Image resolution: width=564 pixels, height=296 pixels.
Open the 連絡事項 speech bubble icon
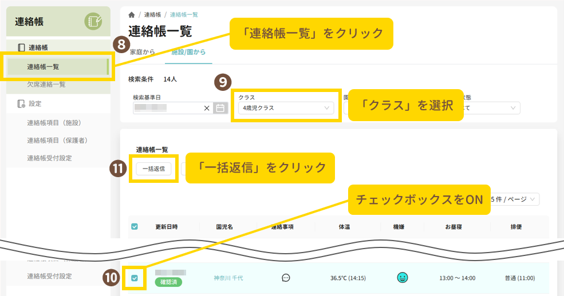click(x=286, y=278)
